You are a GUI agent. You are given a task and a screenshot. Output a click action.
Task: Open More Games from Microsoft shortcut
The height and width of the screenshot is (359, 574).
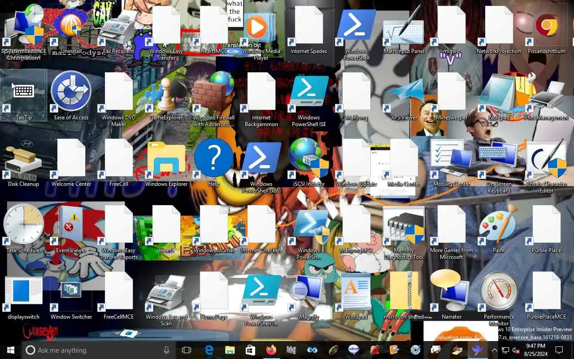pyautogui.click(x=451, y=232)
